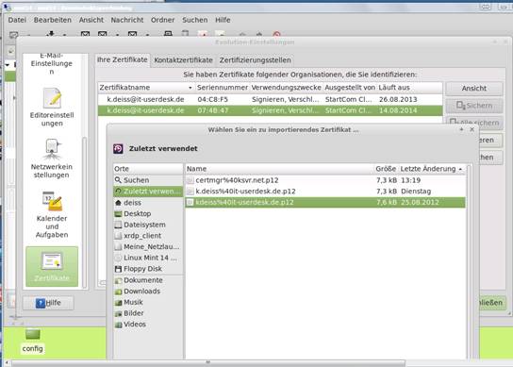Open the Linux Mint 14 disc
The height and width of the screenshot is (367, 513).
[x=148, y=258]
